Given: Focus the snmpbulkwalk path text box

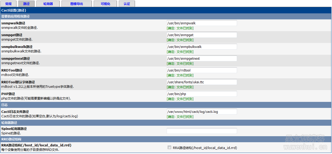Looking at the screenshot, I should click(201, 47).
